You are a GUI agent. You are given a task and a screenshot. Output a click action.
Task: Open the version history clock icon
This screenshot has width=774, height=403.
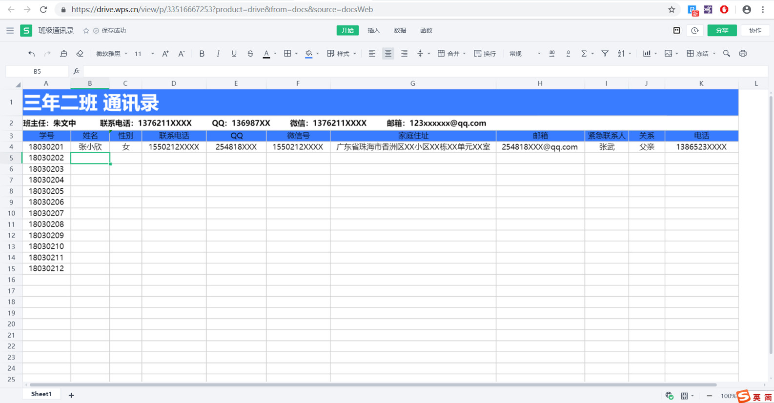coord(695,31)
